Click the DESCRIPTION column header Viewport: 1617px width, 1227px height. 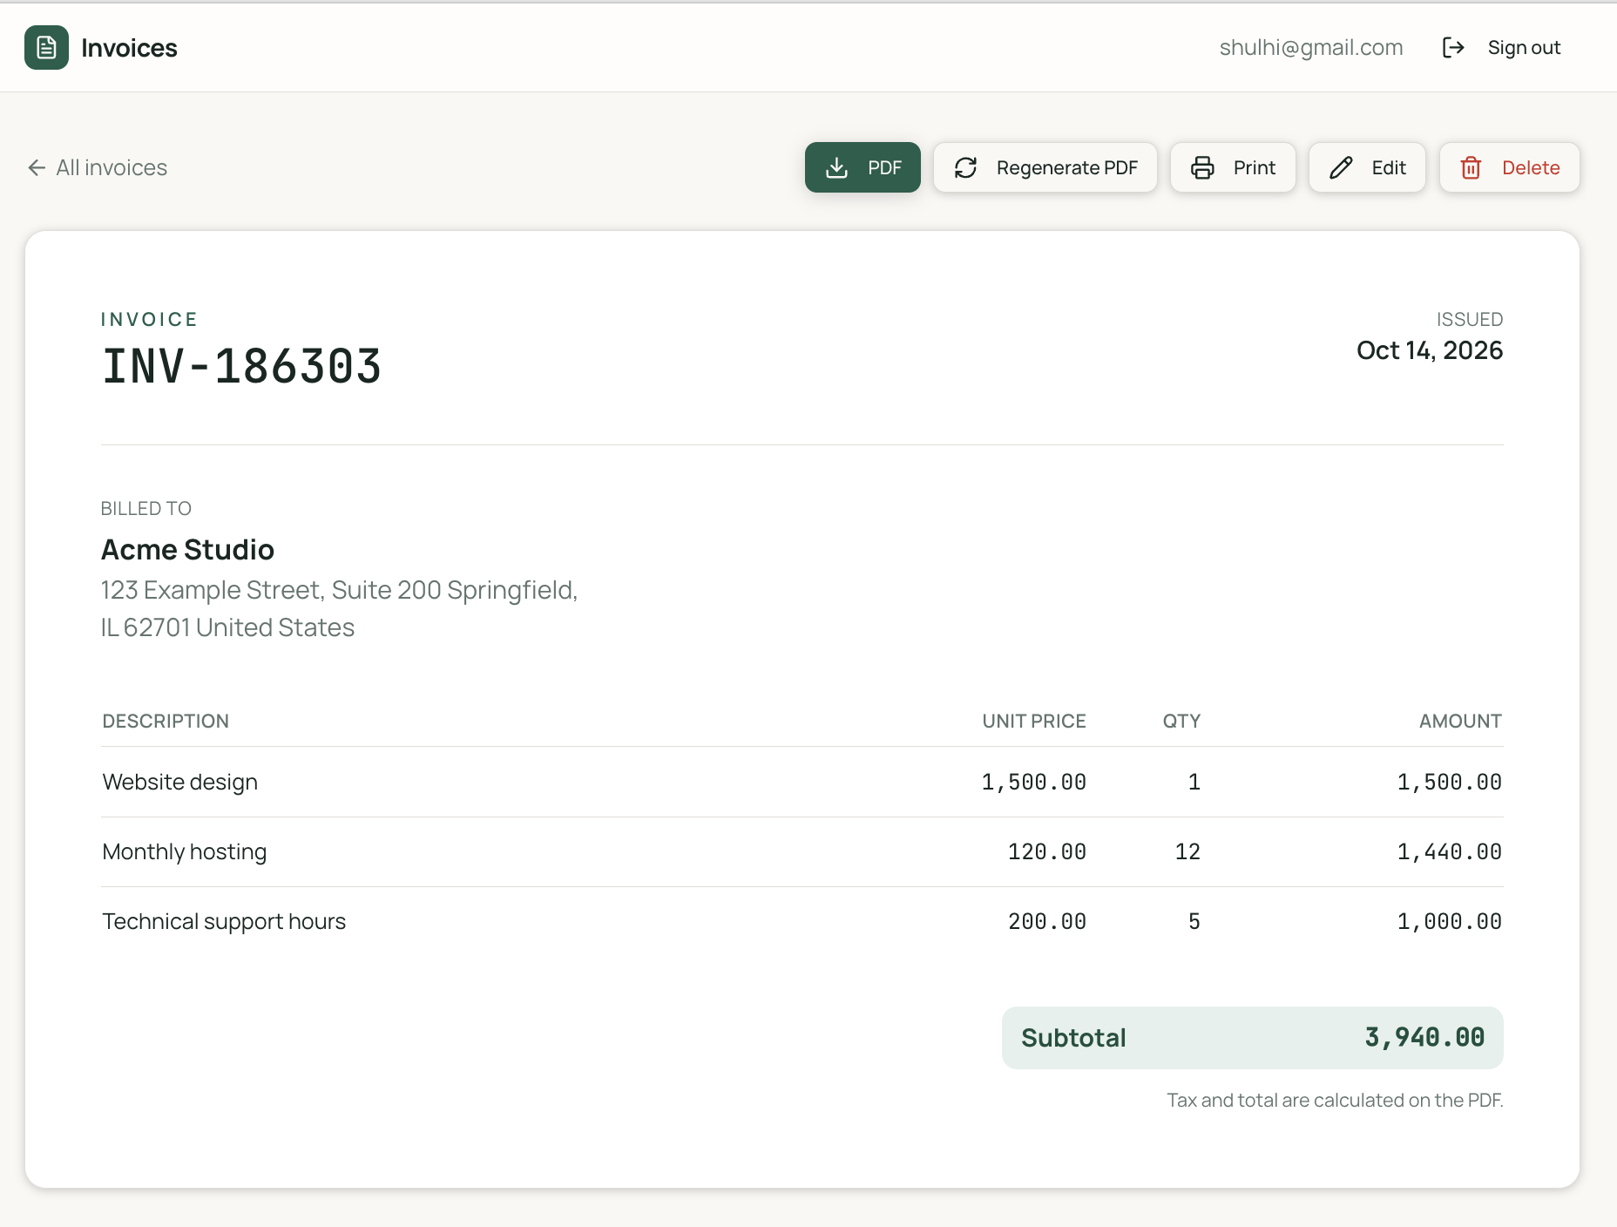click(x=166, y=721)
